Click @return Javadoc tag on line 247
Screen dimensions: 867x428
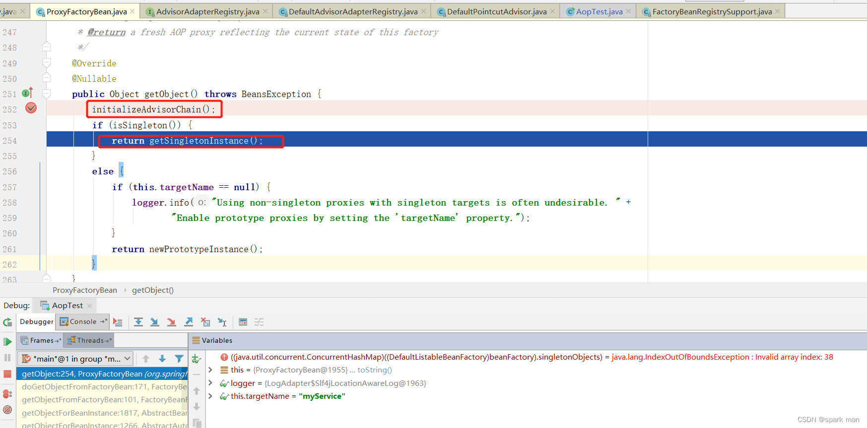(x=107, y=32)
